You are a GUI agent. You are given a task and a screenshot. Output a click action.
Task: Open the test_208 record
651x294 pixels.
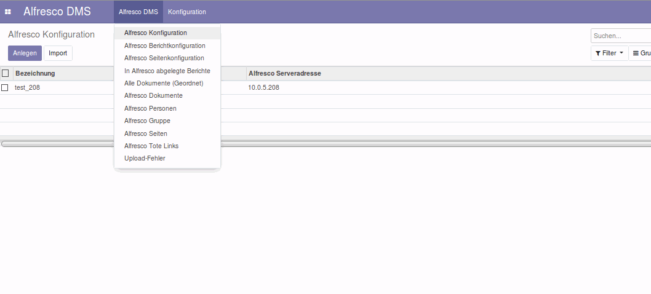tap(28, 87)
